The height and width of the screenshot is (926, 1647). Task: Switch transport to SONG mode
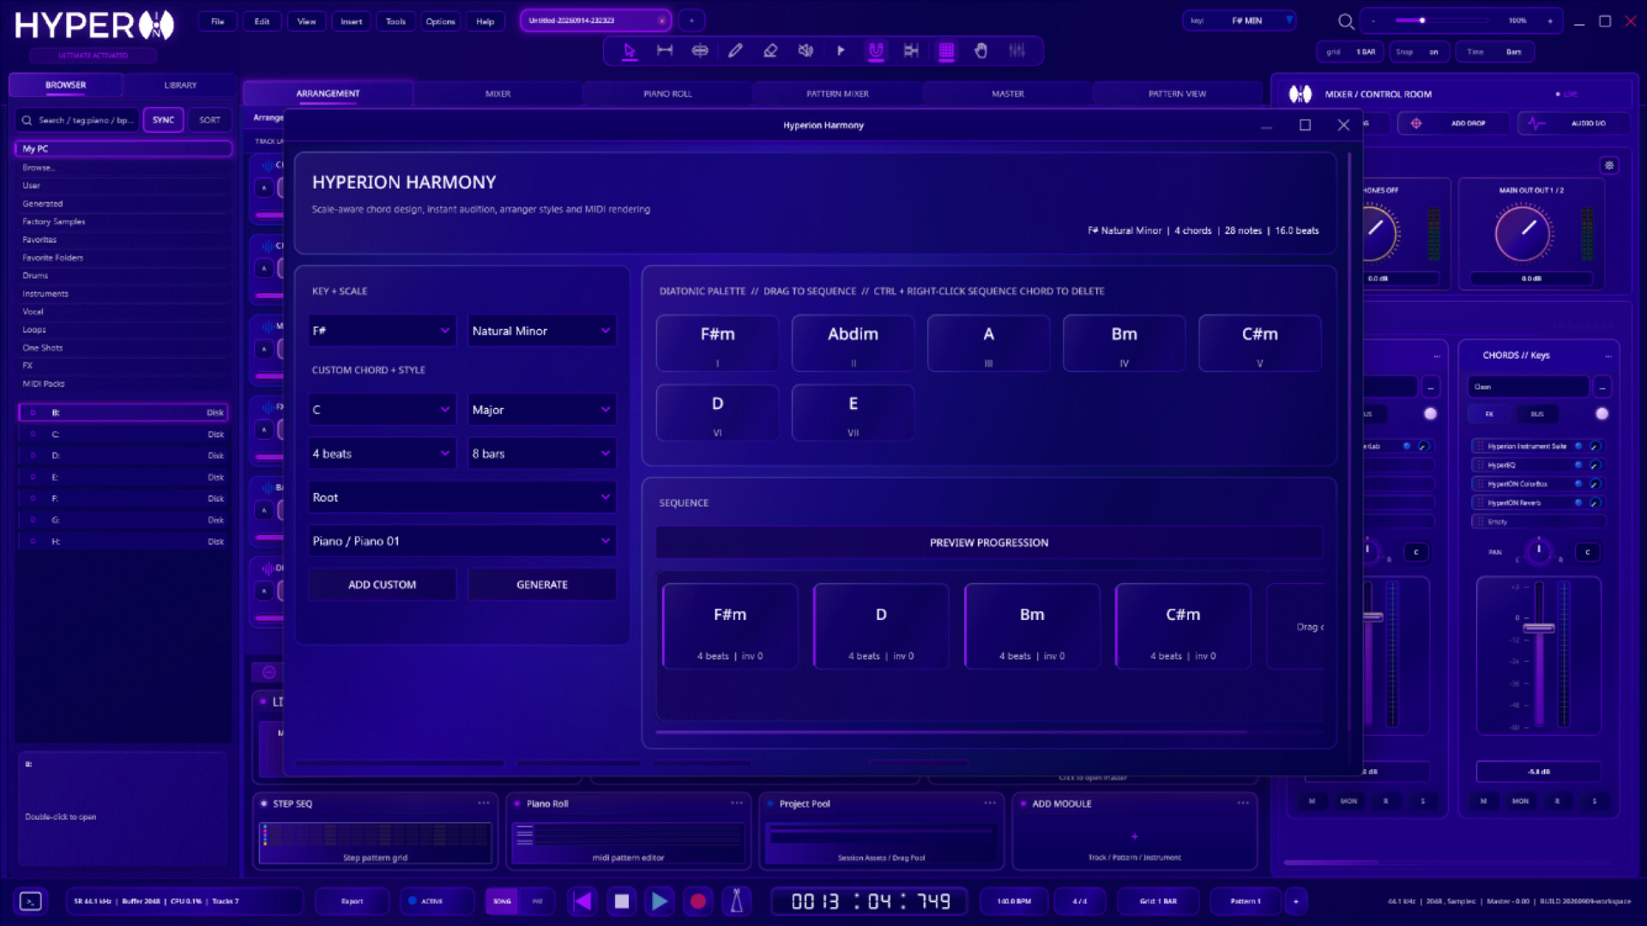point(503,901)
